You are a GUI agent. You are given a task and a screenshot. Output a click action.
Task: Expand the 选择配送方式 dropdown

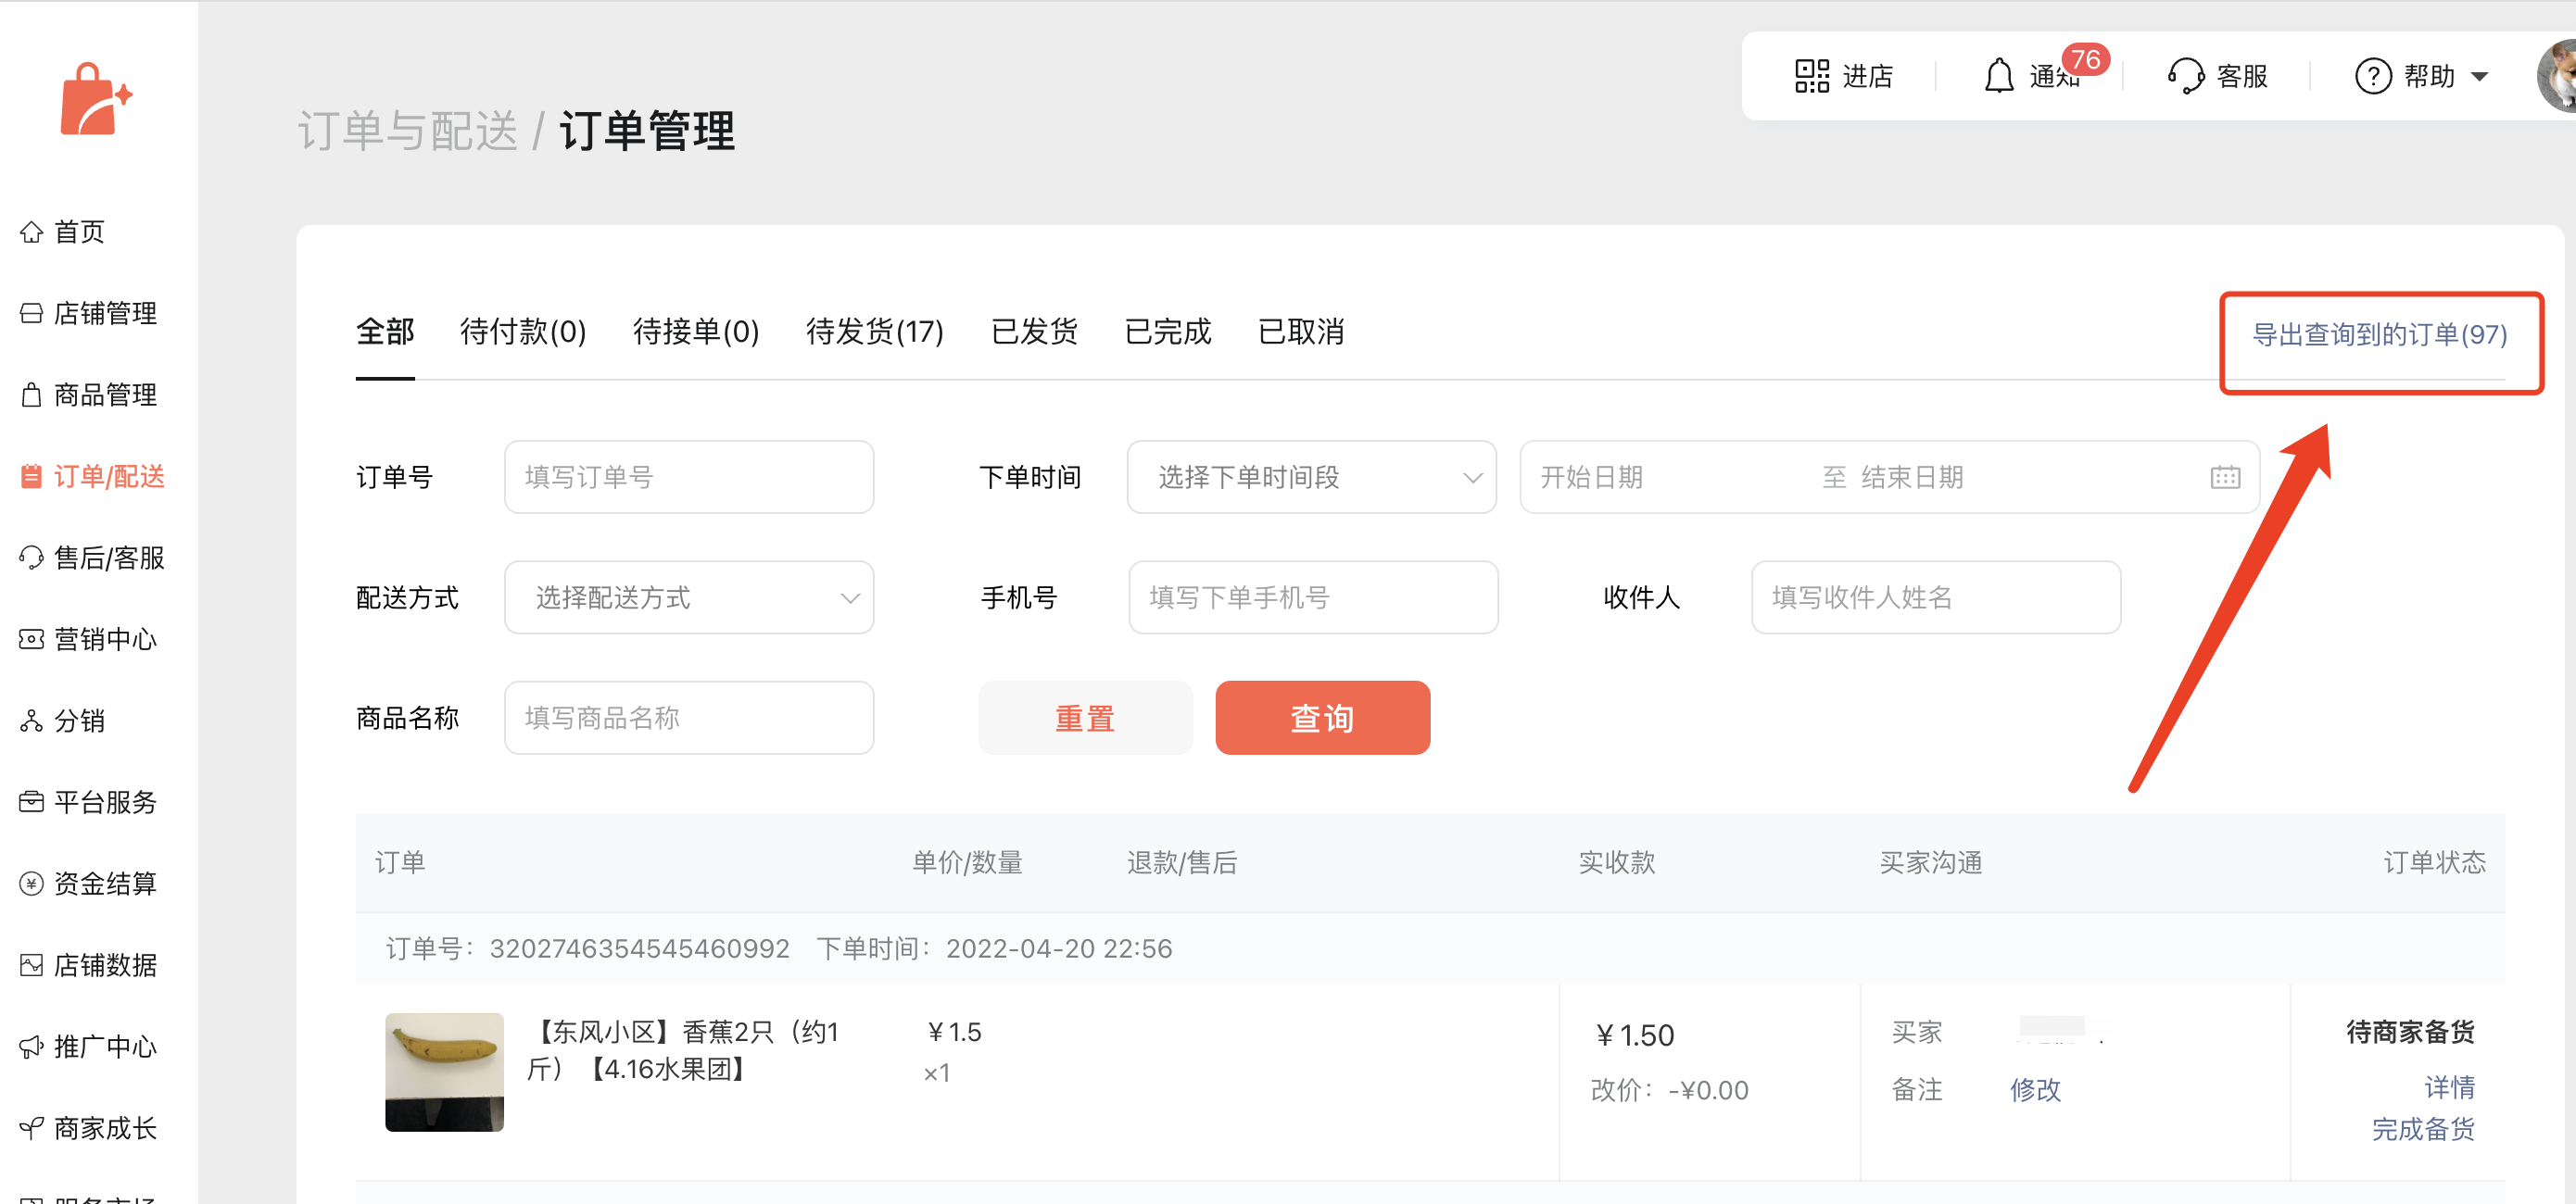688,597
